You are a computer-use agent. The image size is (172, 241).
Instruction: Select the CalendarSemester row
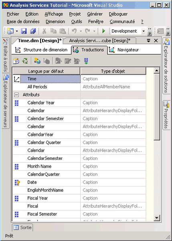(79, 159)
